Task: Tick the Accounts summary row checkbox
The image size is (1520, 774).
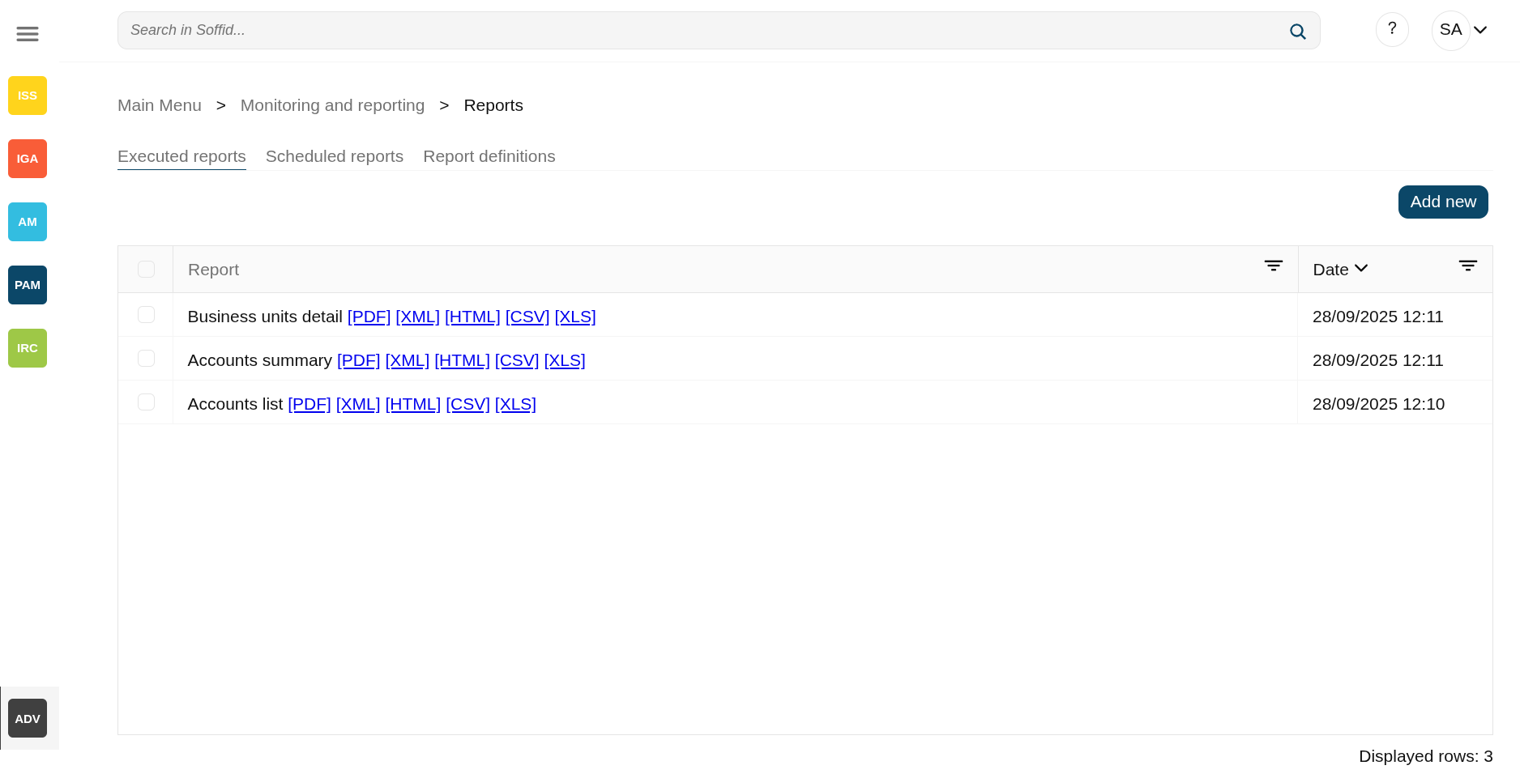Action: coord(146,359)
